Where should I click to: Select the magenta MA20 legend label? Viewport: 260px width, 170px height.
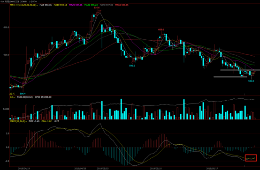pyautogui.click(x=76, y=5)
